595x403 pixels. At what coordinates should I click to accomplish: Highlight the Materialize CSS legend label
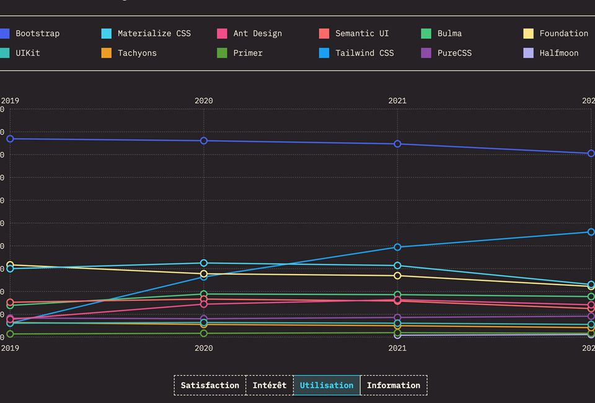(x=154, y=33)
